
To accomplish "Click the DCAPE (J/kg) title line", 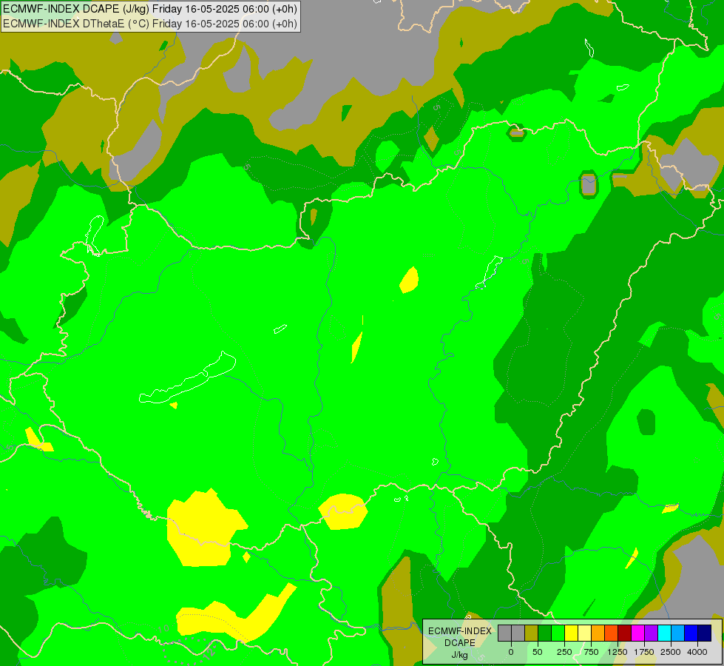I will point(151,9).
